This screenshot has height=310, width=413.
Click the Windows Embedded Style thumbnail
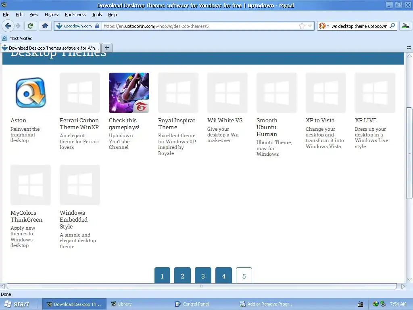tap(80, 185)
